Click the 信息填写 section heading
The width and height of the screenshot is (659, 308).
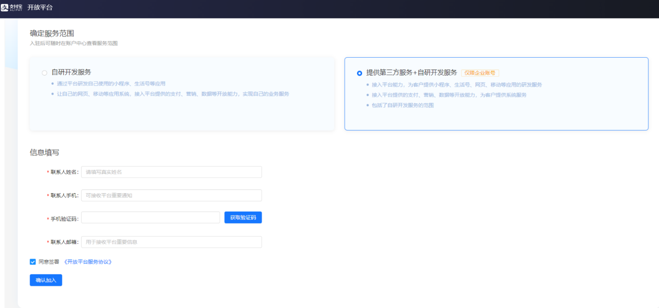click(44, 153)
